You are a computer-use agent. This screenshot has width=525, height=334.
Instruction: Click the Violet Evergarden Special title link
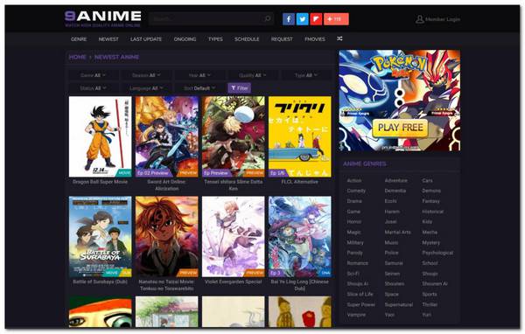tap(234, 282)
